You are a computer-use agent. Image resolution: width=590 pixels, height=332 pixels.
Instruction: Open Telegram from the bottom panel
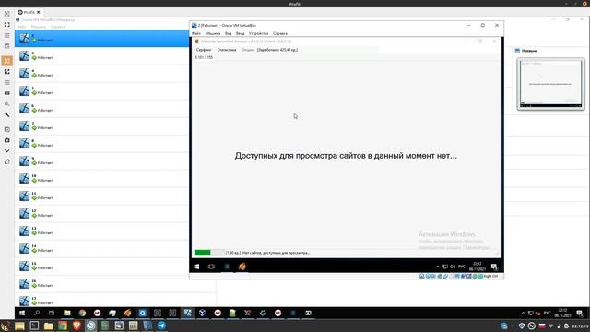tap(162, 326)
